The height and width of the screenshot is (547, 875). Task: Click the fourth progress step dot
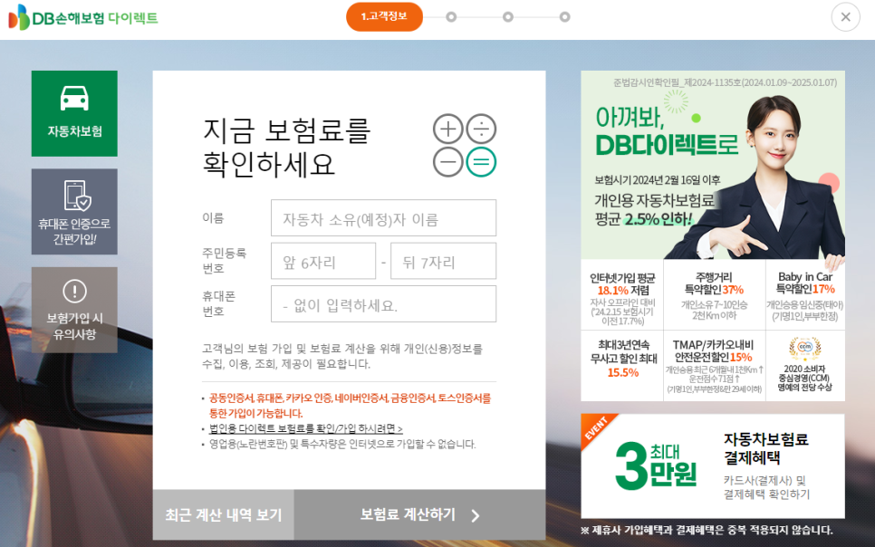click(564, 16)
